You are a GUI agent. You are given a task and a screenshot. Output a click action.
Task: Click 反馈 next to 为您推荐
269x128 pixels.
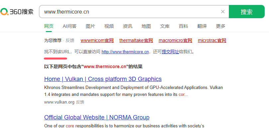point(70,40)
